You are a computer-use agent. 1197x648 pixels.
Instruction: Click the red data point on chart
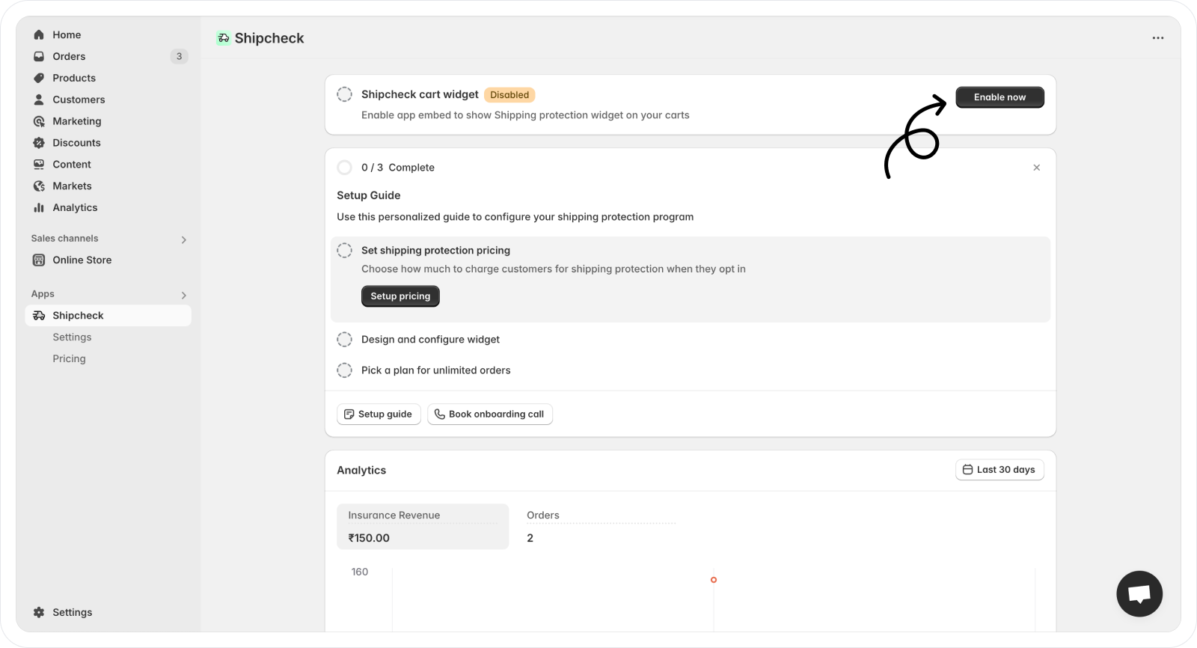(714, 580)
